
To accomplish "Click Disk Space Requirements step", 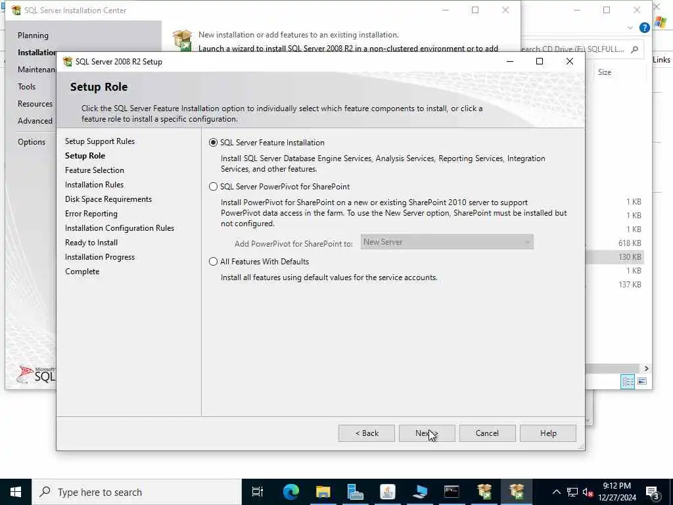I will pos(108,199).
